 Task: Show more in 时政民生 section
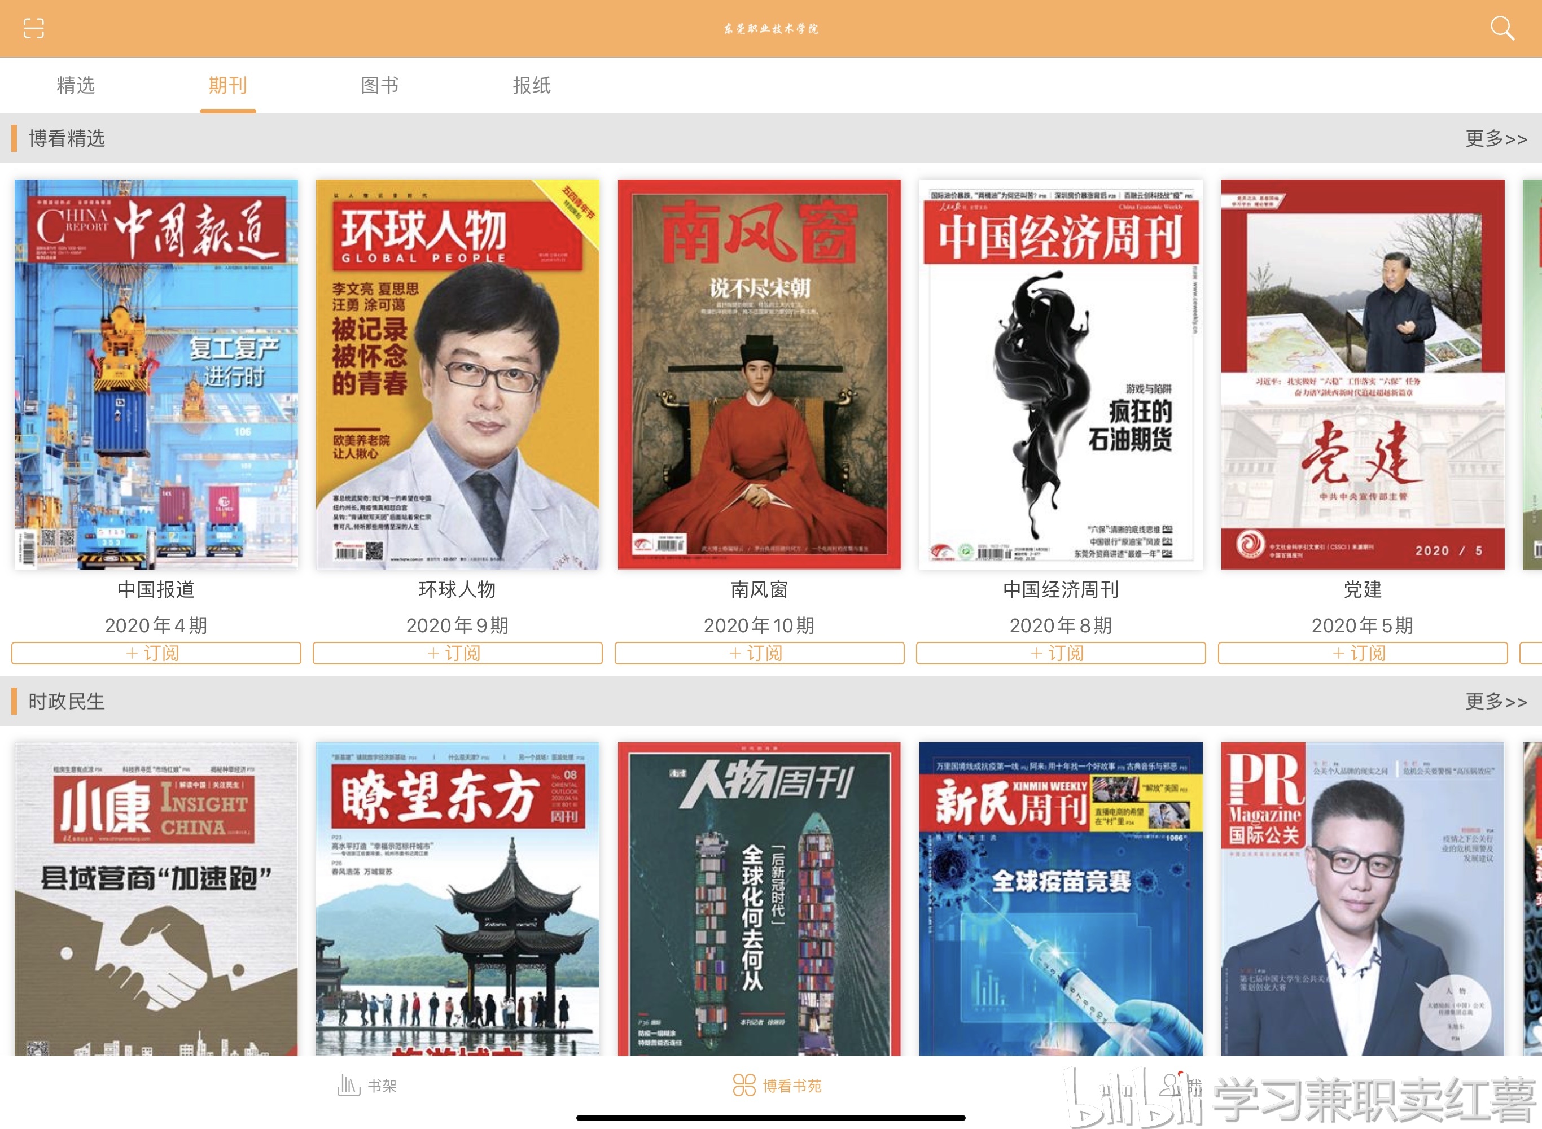point(1496,702)
